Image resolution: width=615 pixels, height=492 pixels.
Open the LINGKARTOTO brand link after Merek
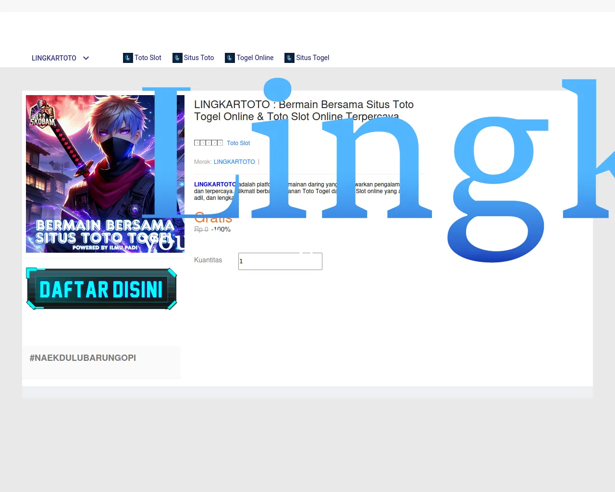tap(234, 162)
